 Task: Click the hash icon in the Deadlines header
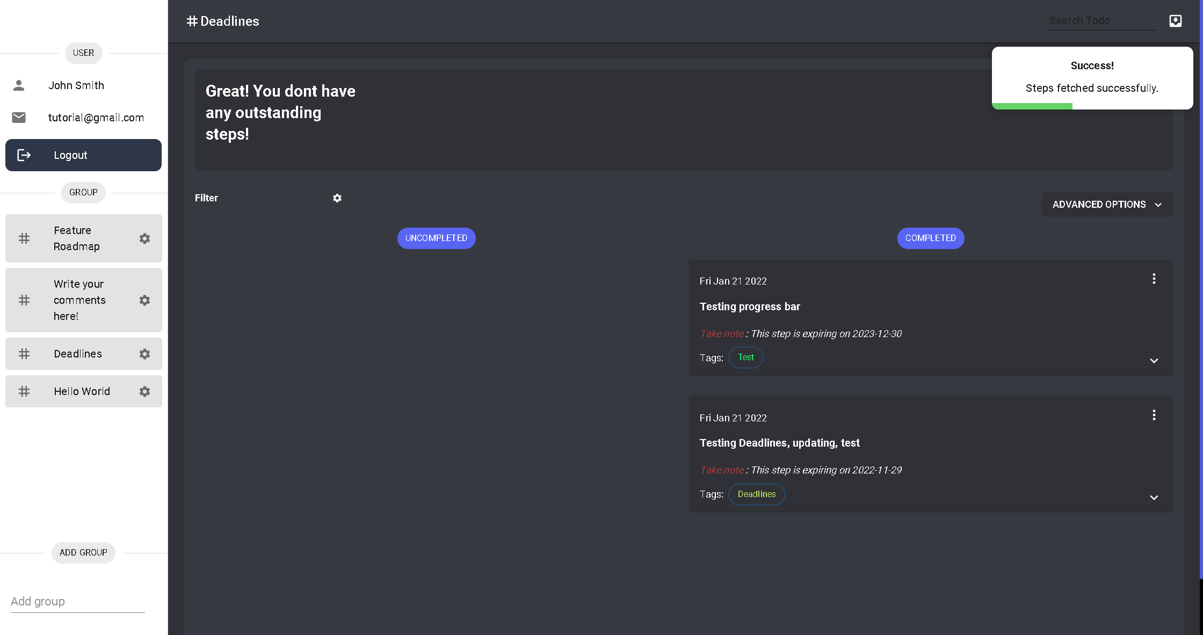[192, 21]
